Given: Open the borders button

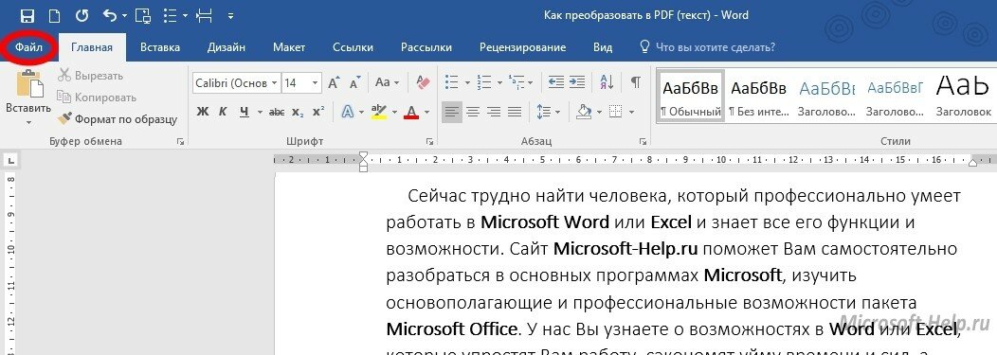Looking at the screenshot, I should [615, 113].
